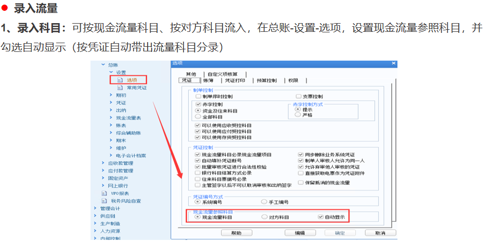Enable 银行科目结算方式必录 checkbox
This screenshot has width=490, height=243.
tap(197, 173)
